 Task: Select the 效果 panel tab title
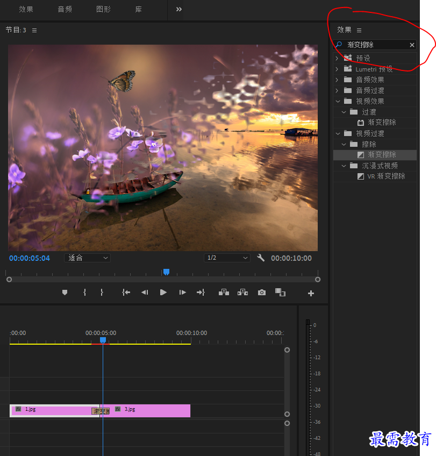[x=344, y=30]
